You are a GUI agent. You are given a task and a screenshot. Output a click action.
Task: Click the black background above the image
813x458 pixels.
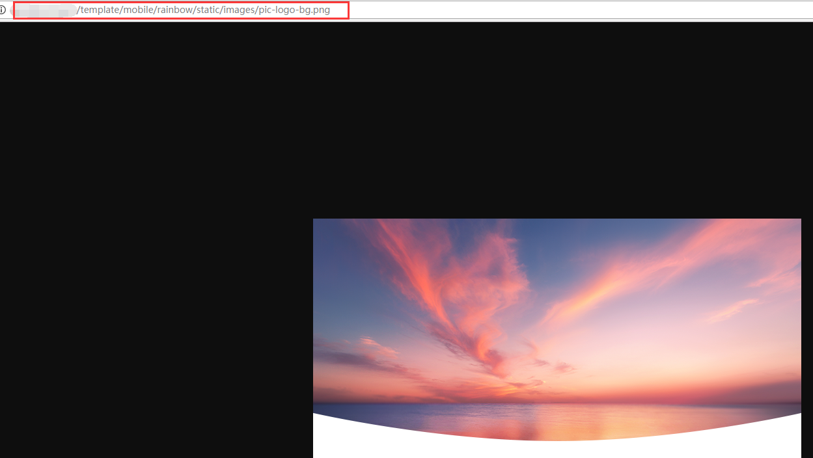coord(456,117)
